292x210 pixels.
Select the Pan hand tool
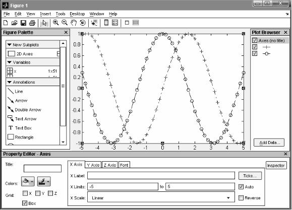(x=74, y=23)
